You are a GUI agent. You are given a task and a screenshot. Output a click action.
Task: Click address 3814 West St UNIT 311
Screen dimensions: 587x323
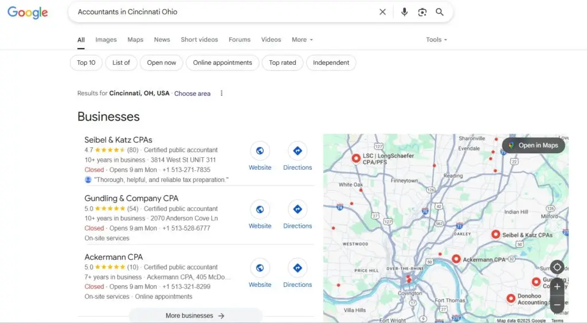point(183,160)
